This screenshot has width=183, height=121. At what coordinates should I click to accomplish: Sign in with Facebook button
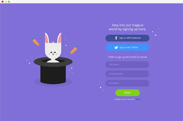(127, 38)
